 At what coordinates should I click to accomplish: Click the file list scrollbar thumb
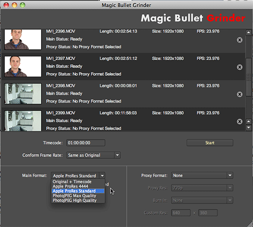249,77
